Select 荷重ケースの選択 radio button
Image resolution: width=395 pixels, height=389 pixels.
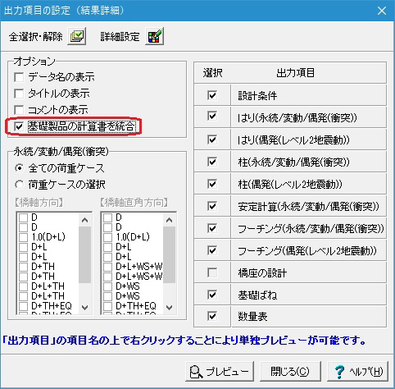coord(19,185)
